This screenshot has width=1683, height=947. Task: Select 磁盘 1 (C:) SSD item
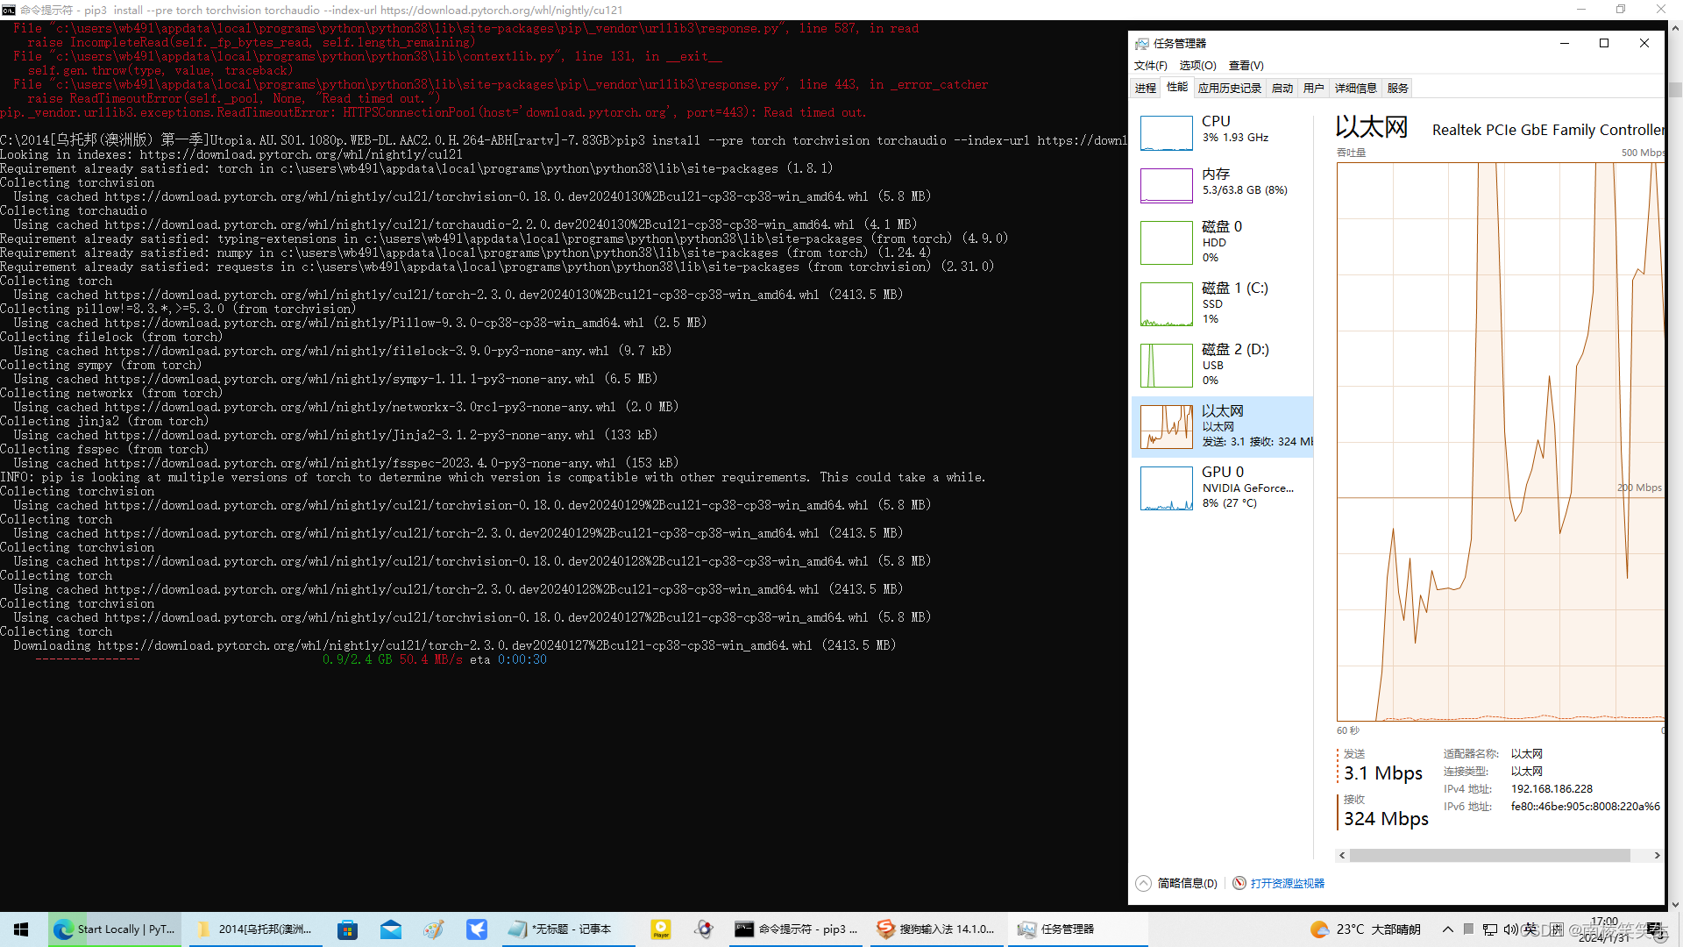pyautogui.click(x=1223, y=303)
